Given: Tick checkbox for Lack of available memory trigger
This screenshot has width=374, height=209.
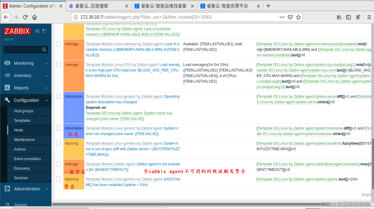Looking at the screenshot, I should coord(58,44).
